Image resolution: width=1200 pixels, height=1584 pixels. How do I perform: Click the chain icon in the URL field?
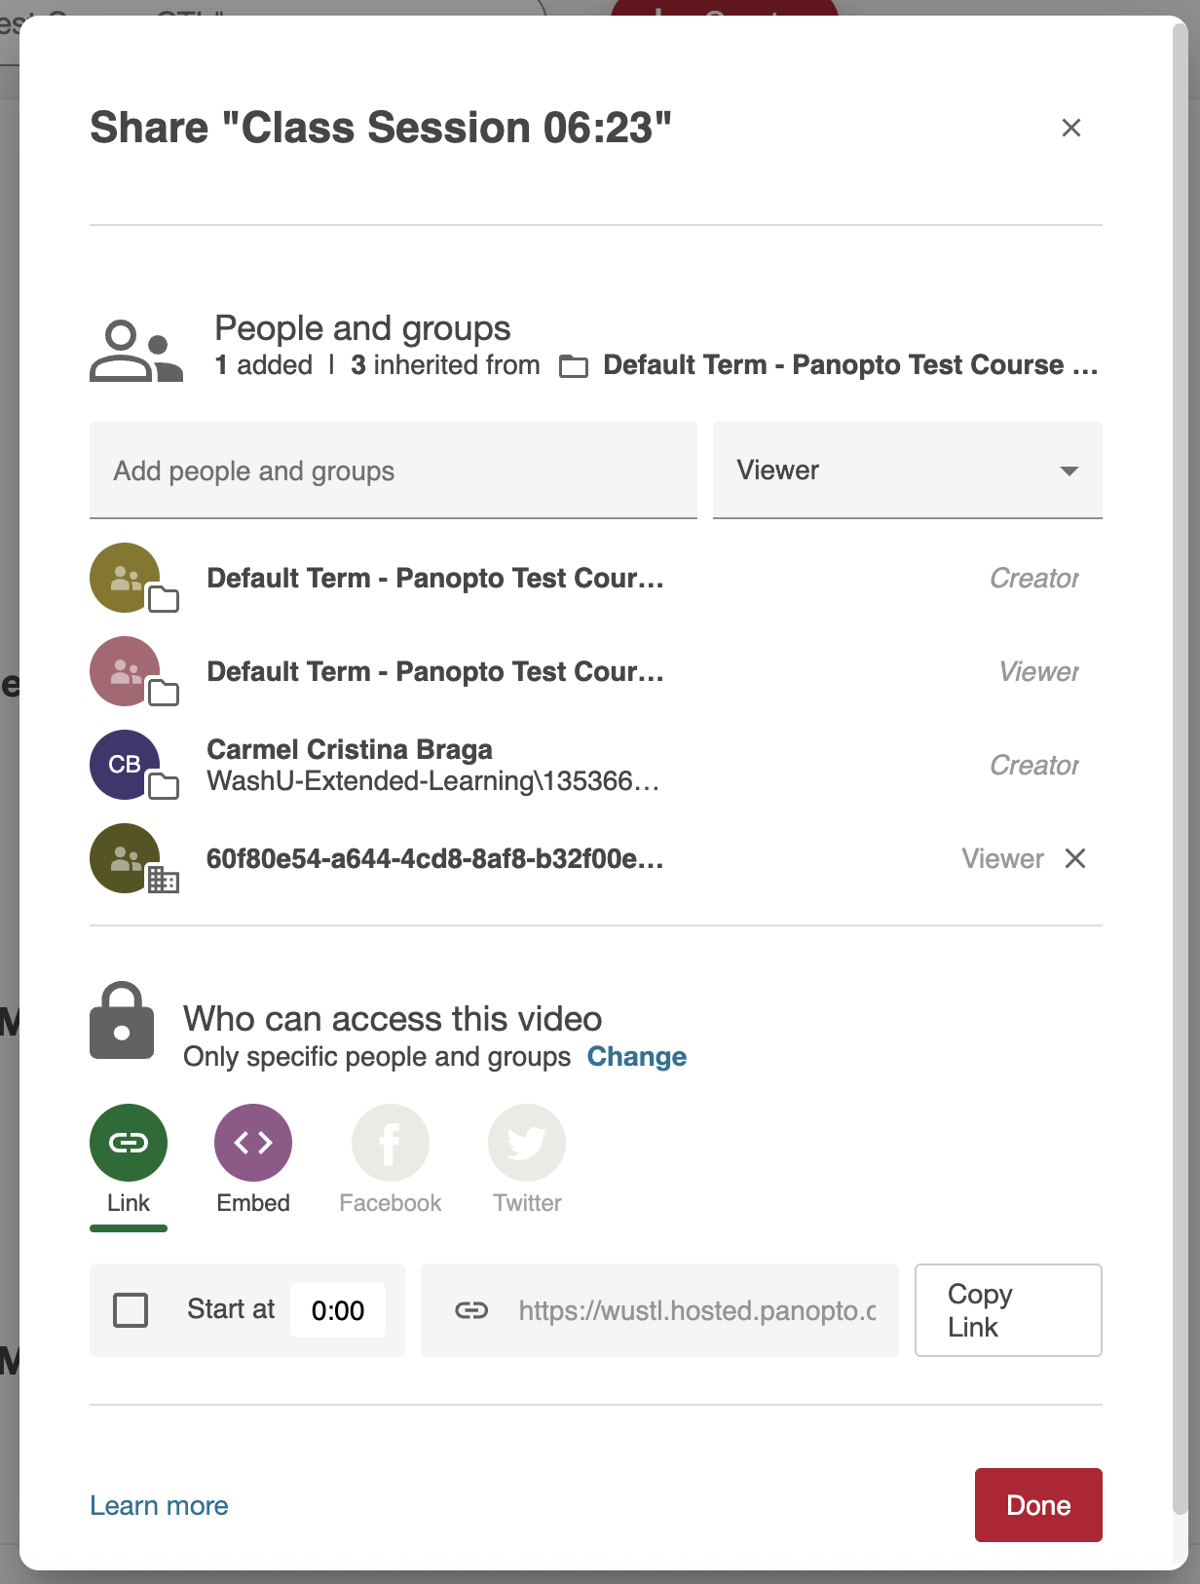[471, 1310]
